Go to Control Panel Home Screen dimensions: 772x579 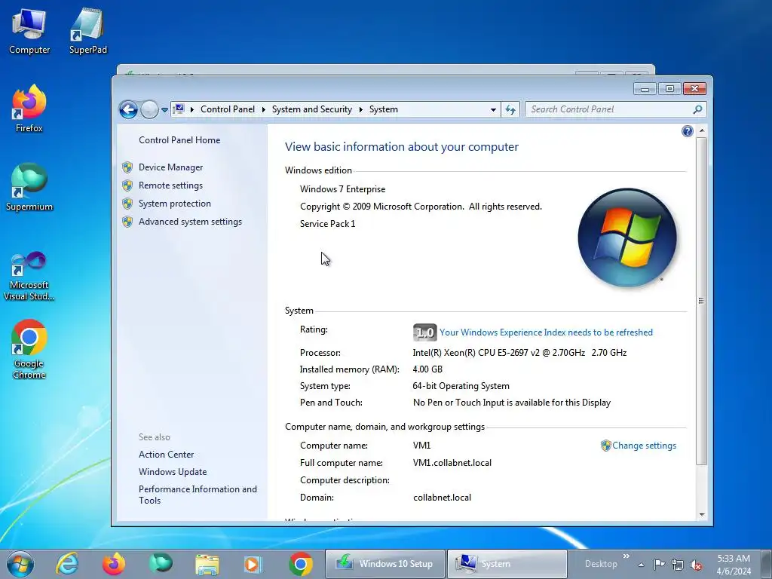pyautogui.click(x=179, y=140)
